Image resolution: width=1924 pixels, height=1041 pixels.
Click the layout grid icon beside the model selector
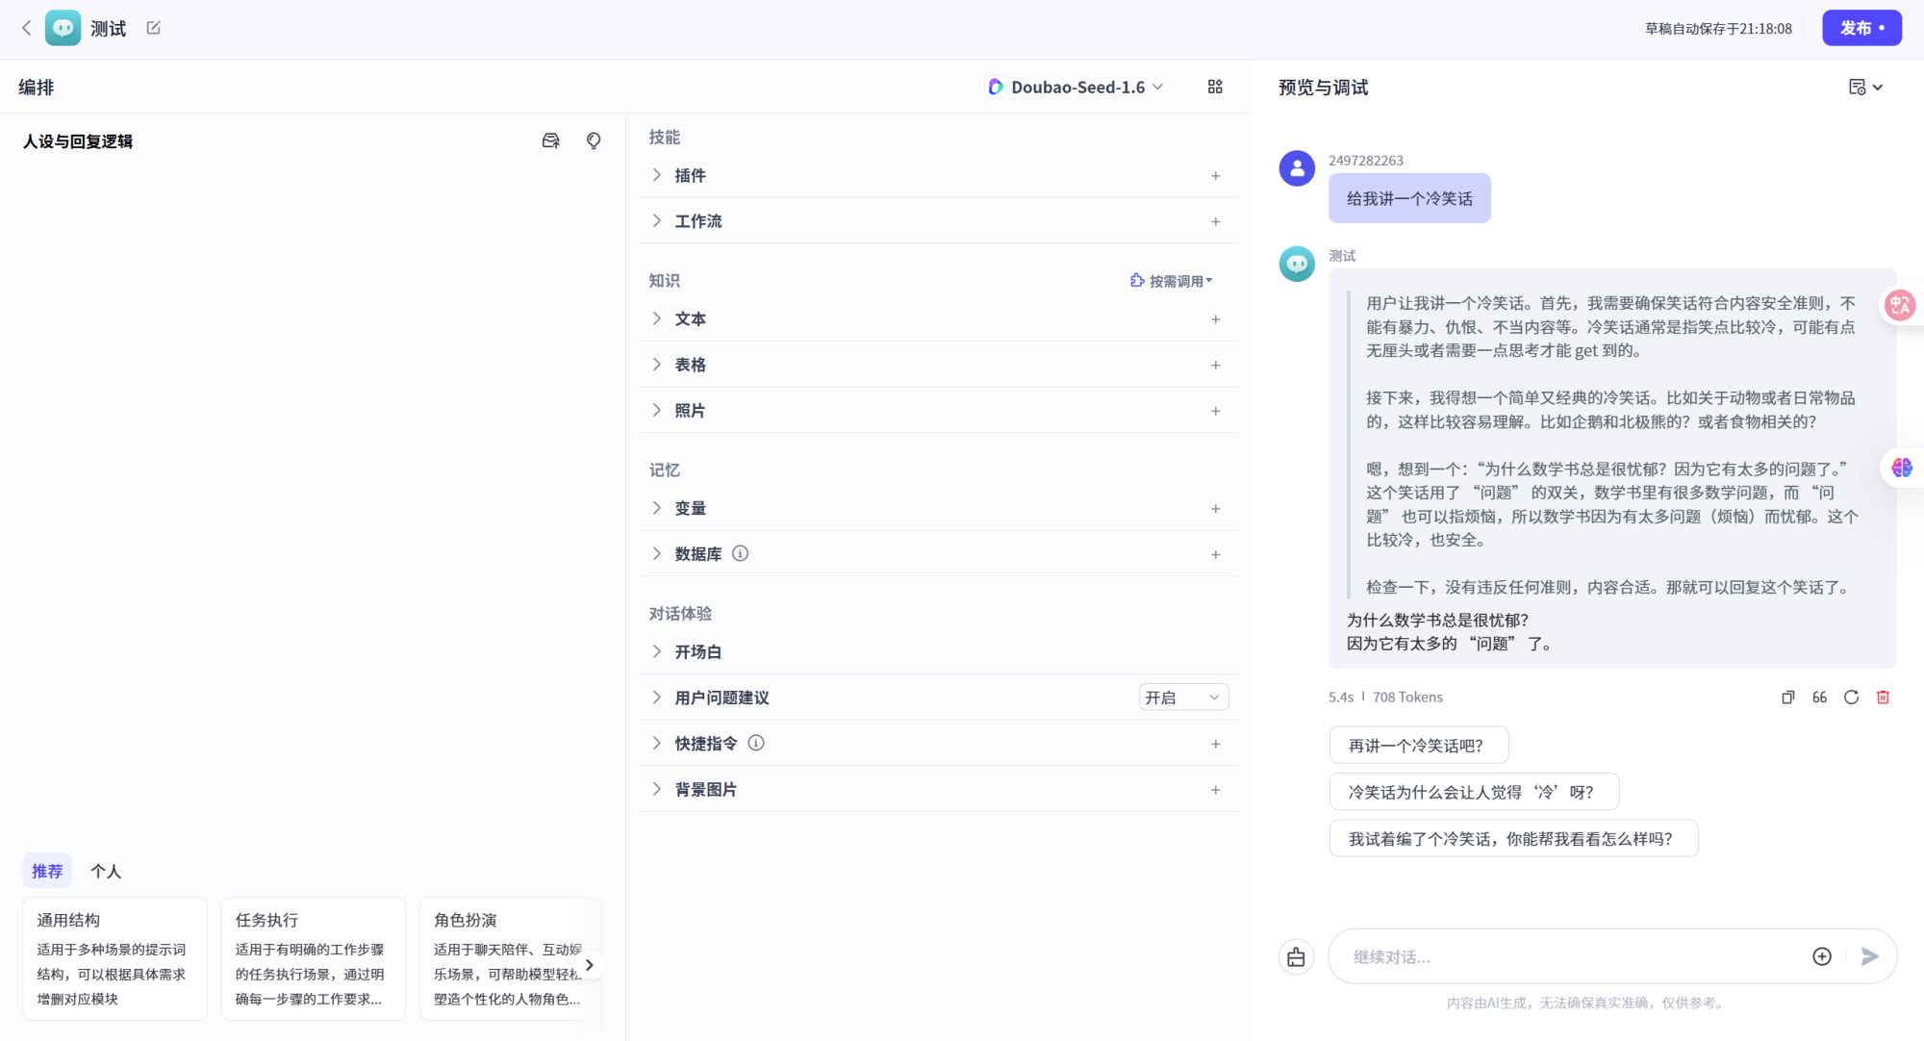(x=1215, y=87)
